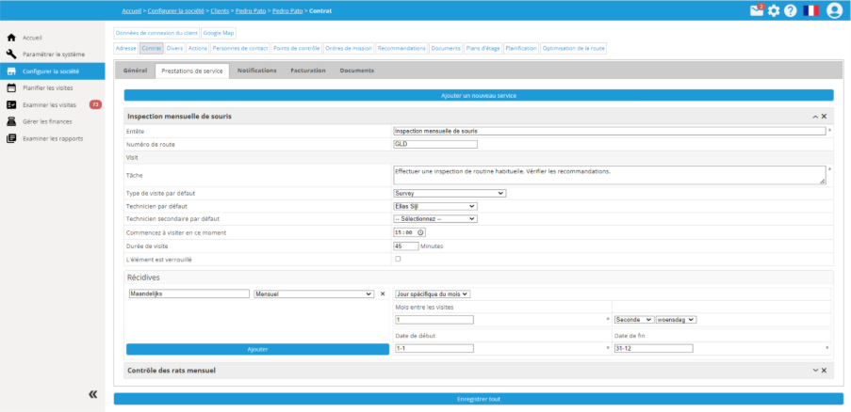The image size is (851, 412).
Task: Open Type de visite par défaut dropdown
Action: pos(450,193)
